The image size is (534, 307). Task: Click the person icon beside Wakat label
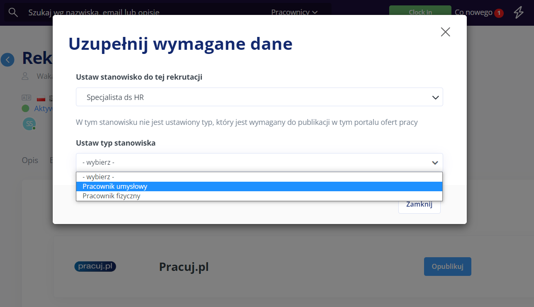[25, 76]
